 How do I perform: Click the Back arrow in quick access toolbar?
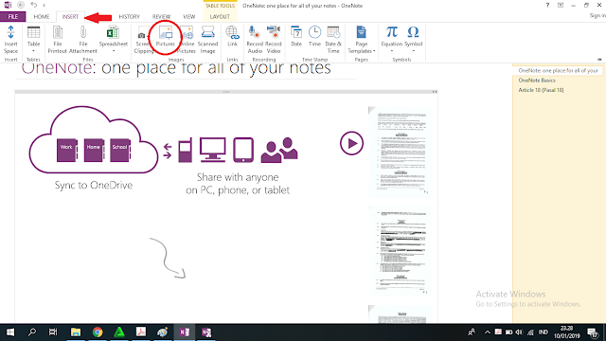[21, 5]
